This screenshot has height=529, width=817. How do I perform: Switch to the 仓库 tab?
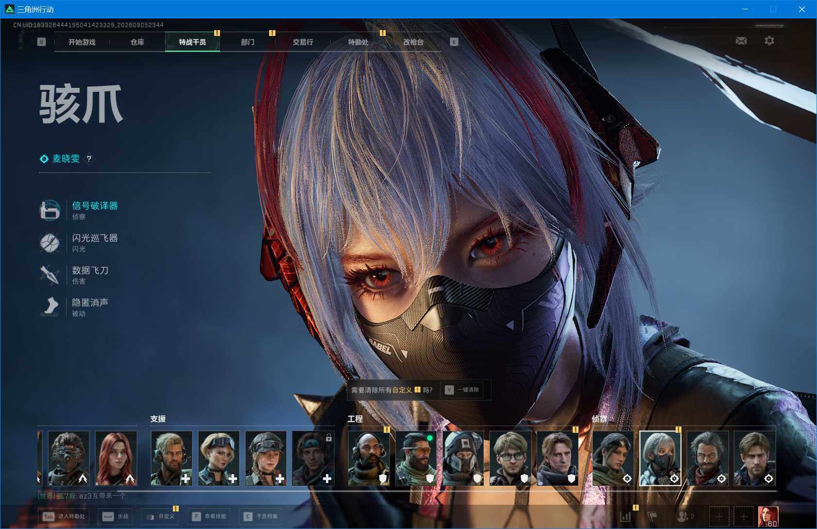pos(137,42)
